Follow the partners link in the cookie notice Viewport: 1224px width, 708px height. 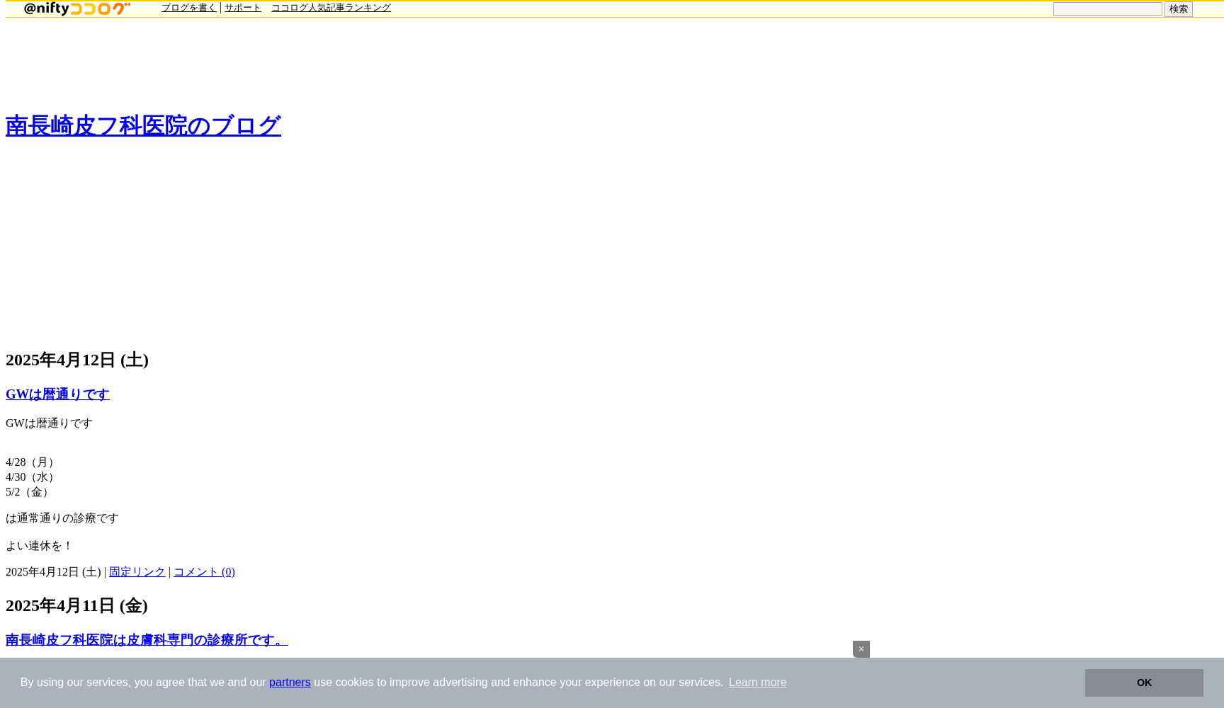290,683
